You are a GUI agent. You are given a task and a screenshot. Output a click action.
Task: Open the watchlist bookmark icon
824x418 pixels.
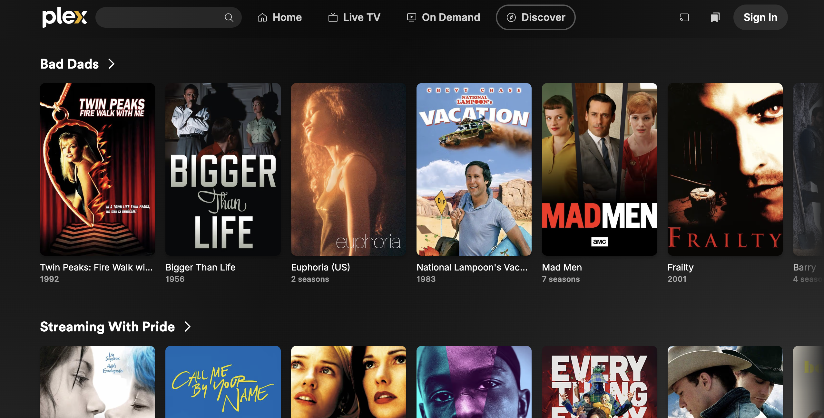(x=715, y=17)
